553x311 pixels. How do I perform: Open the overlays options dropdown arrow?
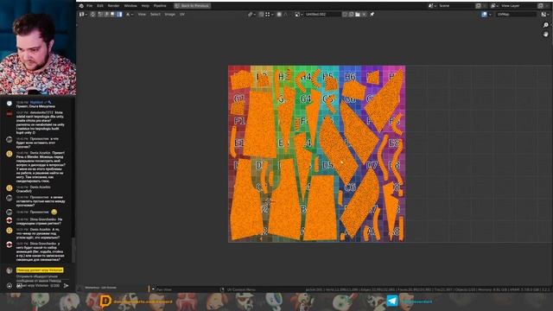pos(491,15)
